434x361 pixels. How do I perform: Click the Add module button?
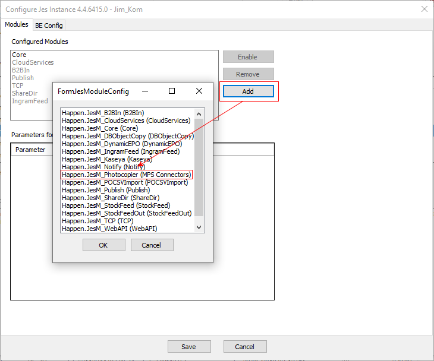pyautogui.click(x=249, y=91)
